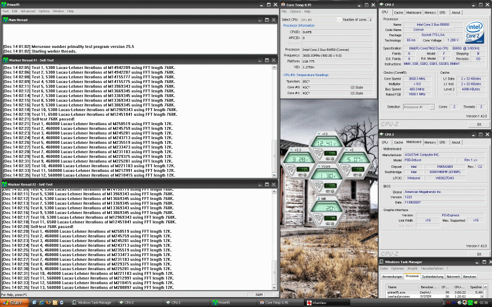Screen dimensions: 492x307
Task: Open Internet Explorer from quick launch
Action: [x=42, y=303]
